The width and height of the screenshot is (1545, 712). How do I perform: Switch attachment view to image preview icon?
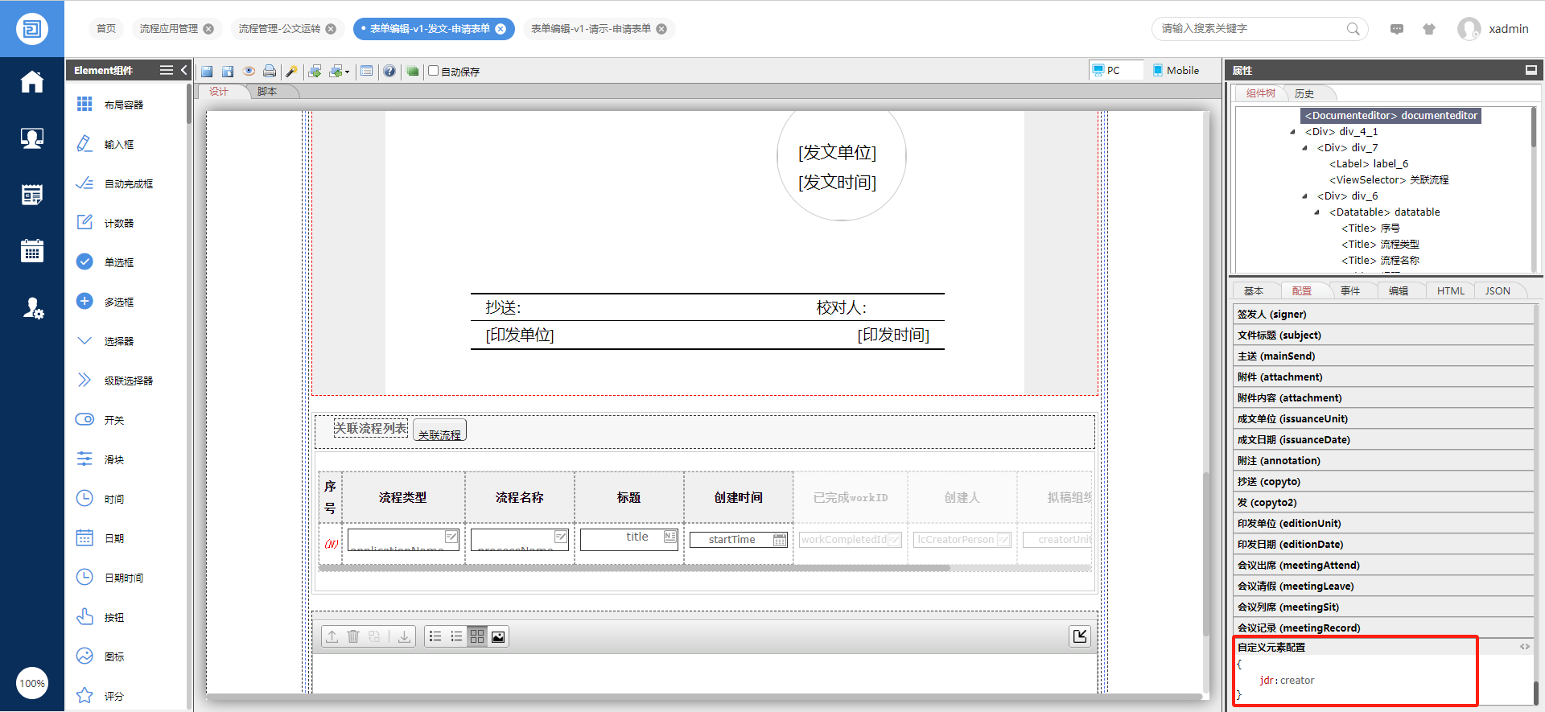tap(499, 636)
